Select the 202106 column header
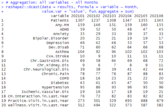Screen dimensions: 168x108 [x=157, y=16]
